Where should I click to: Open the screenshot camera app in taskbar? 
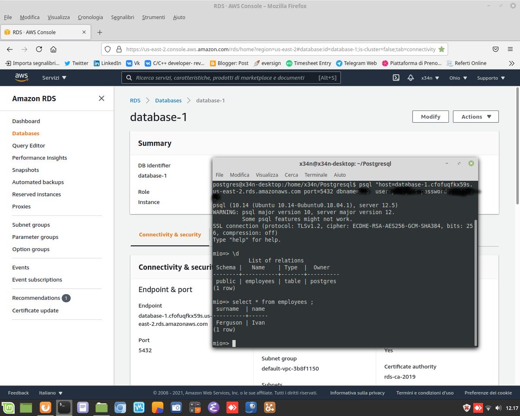(x=175, y=408)
